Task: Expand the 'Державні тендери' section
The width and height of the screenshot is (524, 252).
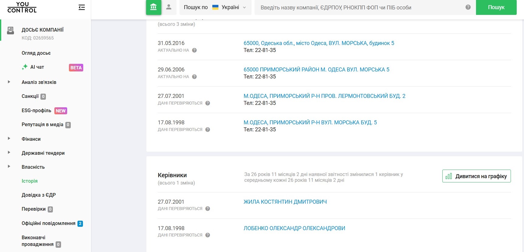Action: coord(9,153)
